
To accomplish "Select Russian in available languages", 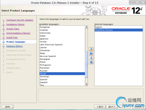I will (x=62, y=71).
